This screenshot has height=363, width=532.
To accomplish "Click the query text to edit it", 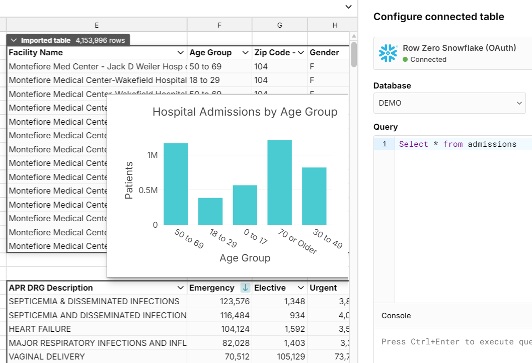I will coord(458,144).
